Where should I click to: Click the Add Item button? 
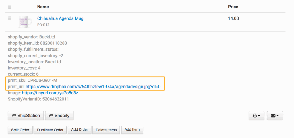click(x=132, y=129)
